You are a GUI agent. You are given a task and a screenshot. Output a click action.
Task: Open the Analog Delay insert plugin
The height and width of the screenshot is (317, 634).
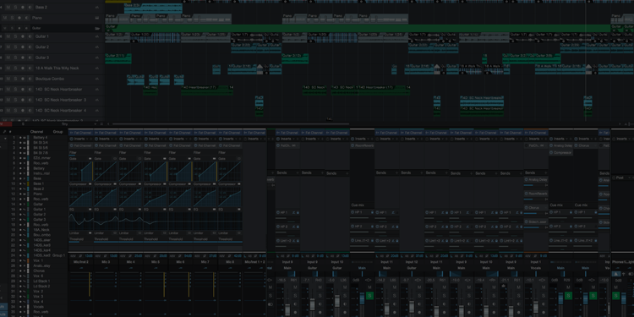[x=560, y=145]
